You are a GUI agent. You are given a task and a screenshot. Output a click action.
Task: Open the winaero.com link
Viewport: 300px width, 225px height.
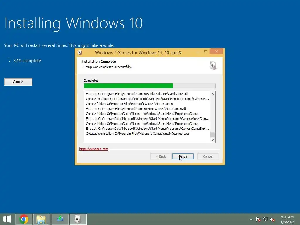click(93, 149)
